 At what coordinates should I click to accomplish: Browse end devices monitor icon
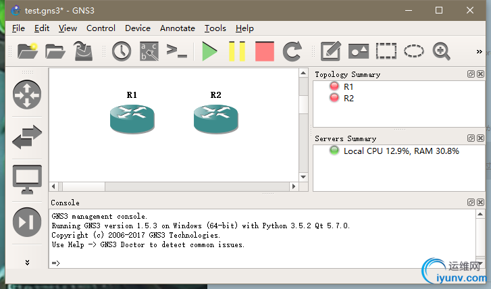click(x=27, y=179)
